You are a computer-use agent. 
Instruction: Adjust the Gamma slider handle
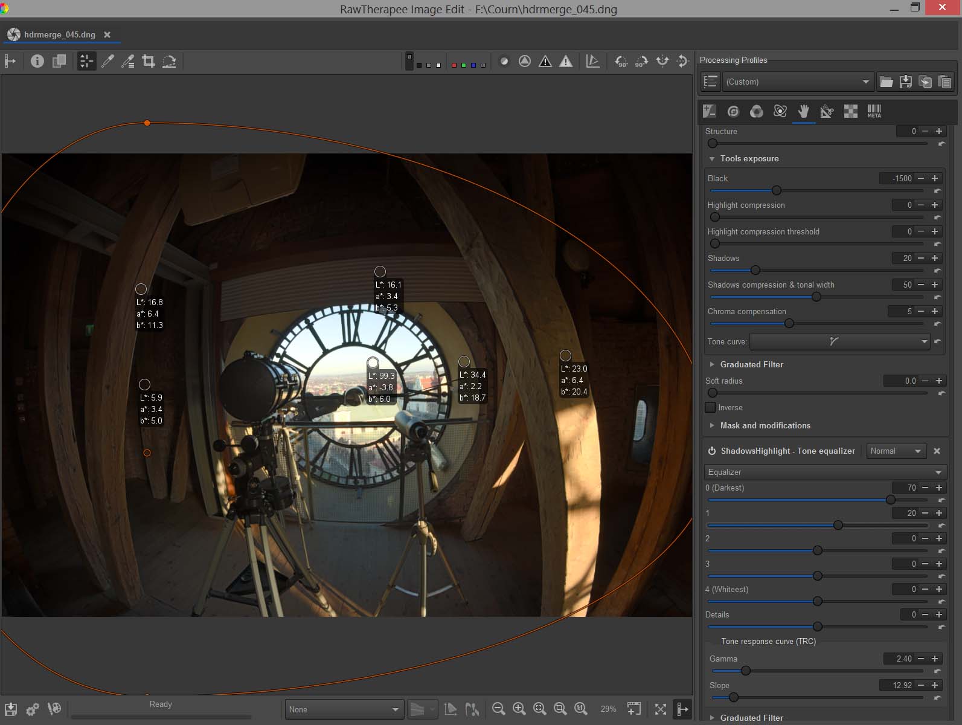pyautogui.click(x=746, y=671)
